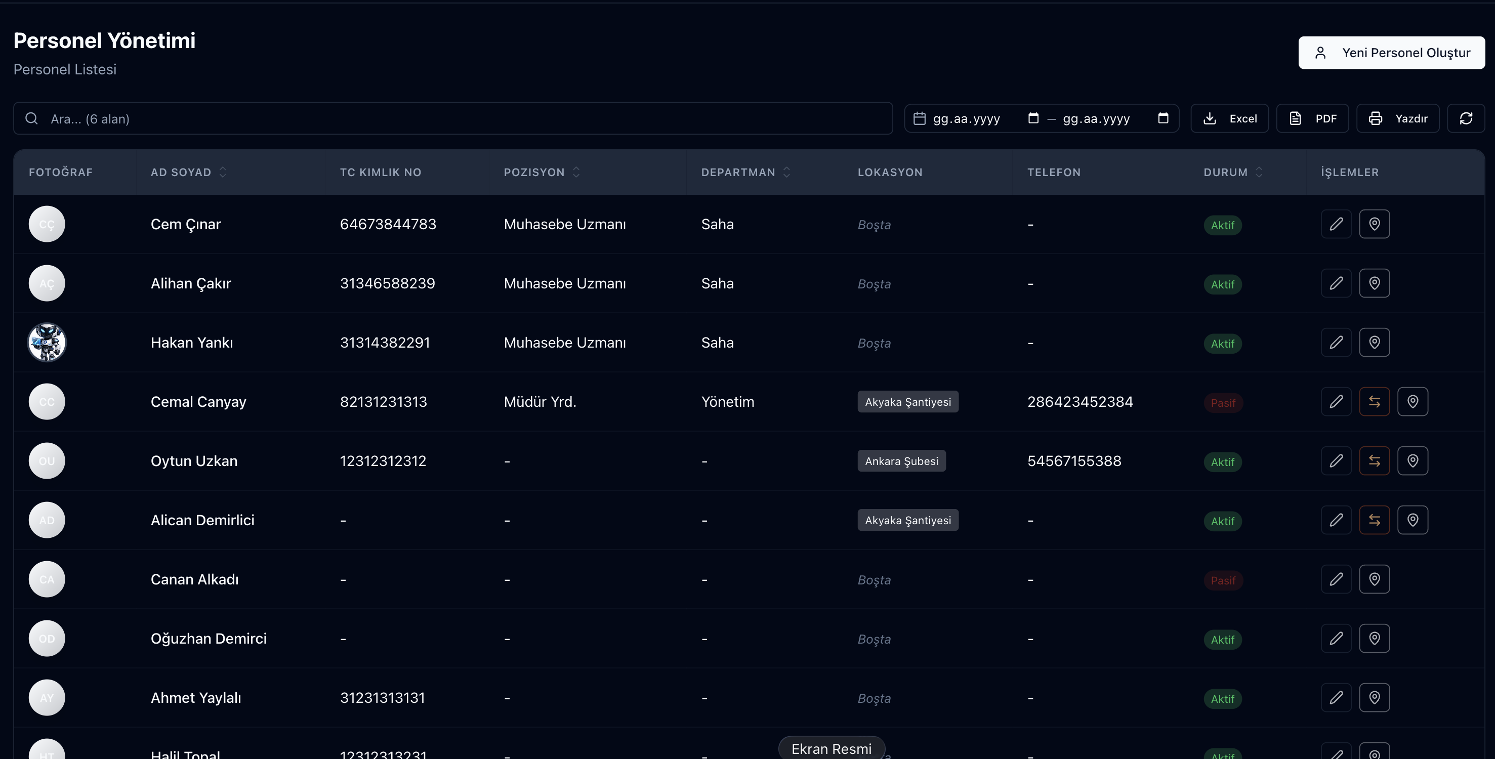This screenshot has width=1495, height=759.
Task: Click Yeni Personel Oluştur button
Action: (1392, 53)
